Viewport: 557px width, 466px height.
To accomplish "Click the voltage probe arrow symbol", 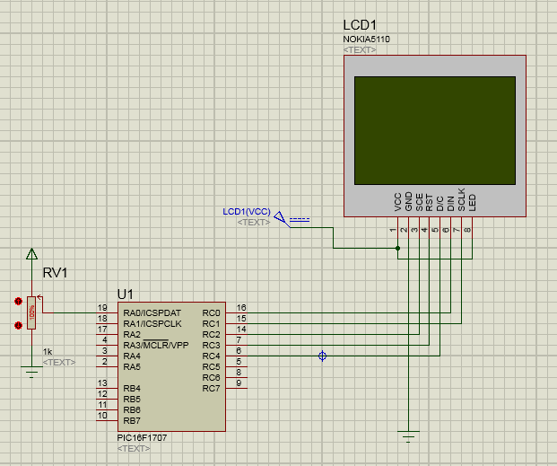I will [x=280, y=217].
